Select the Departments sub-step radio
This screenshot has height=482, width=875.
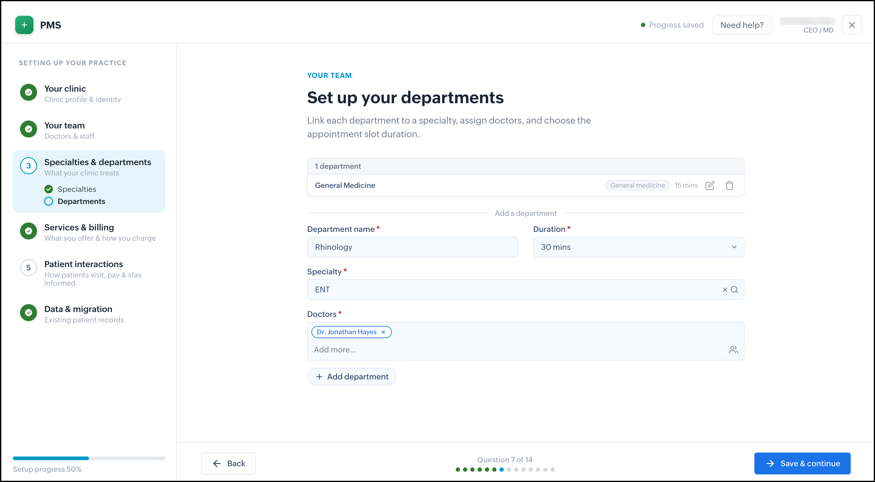tap(49, 201)
